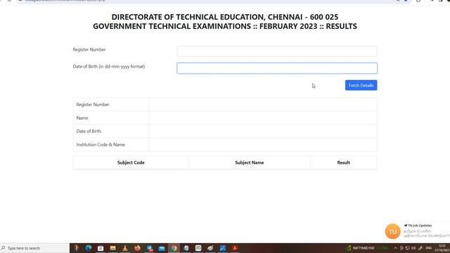The width and height of the screenshot is (450, 253).
Task: Click the Fetch Details button
Action: [361, 85]
